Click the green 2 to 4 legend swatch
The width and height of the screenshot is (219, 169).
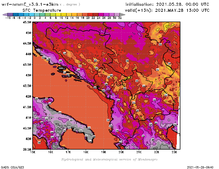(42, 14)
